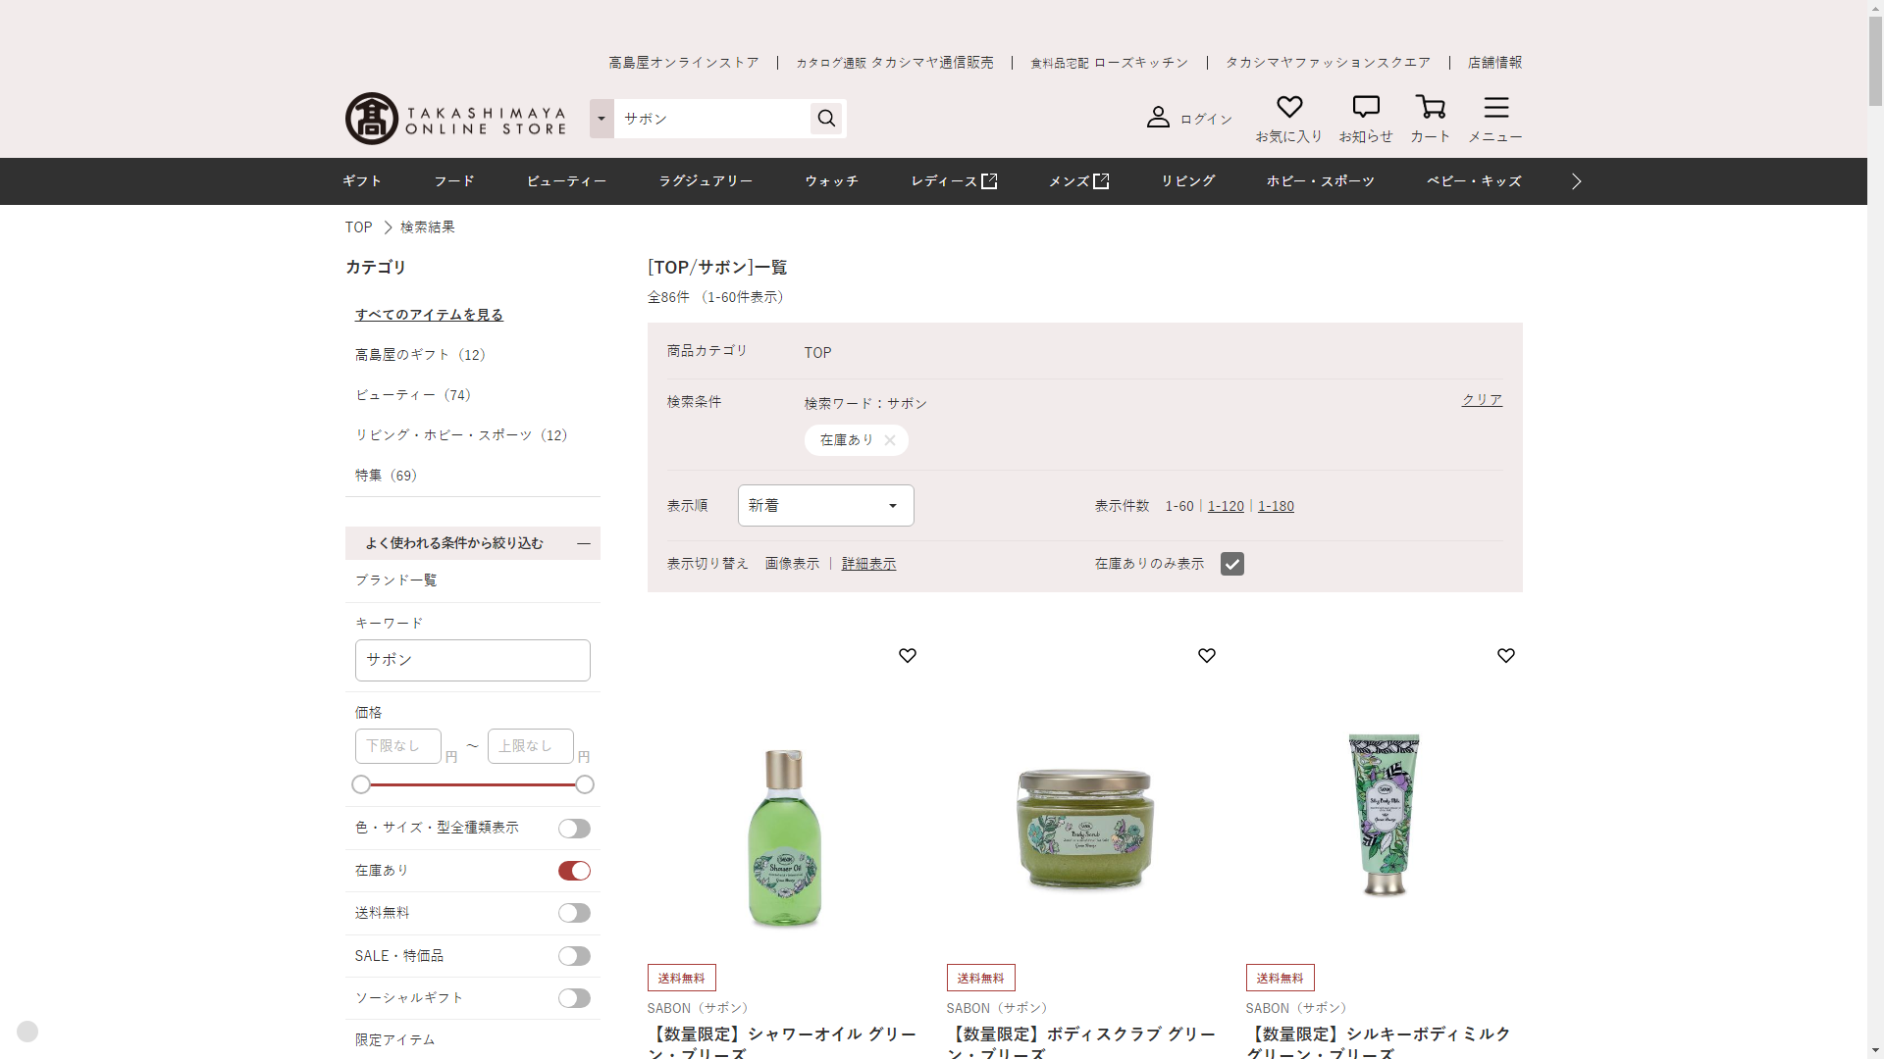The image size is (1884, 1059).
Task: Click the search magnifier icon
Action: coord(826,119)
